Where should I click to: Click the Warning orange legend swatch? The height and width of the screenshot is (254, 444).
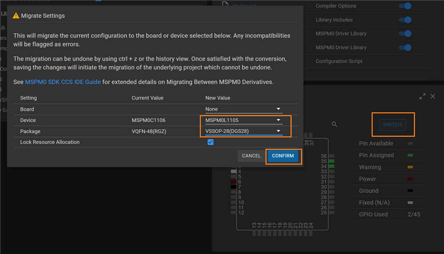click(410, 167)
